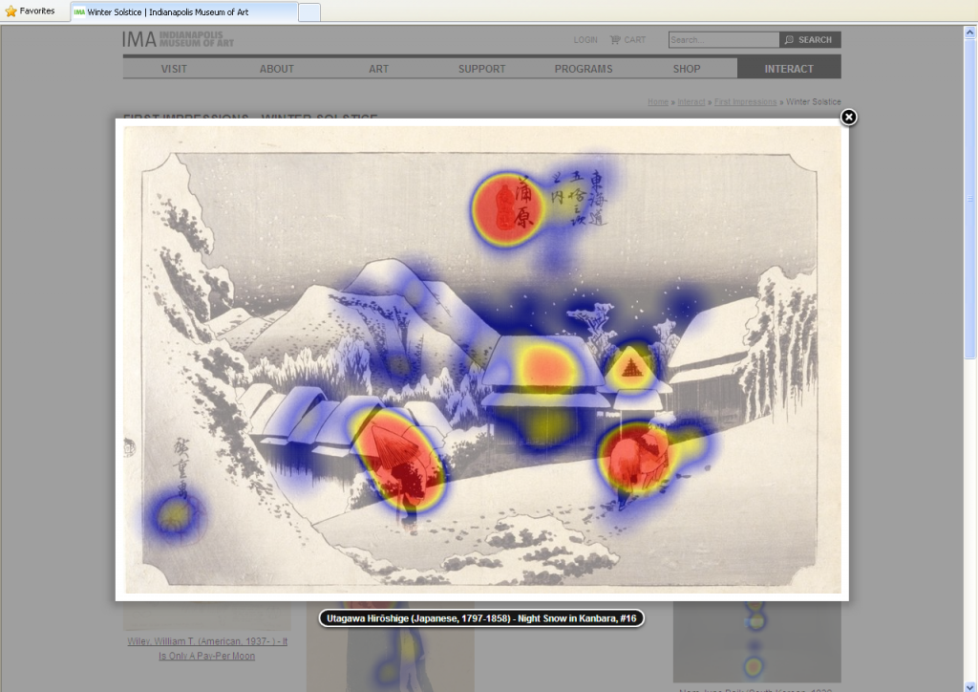This screenshot has height=692, width=978.
Task: Click the IMA museum logo
Action: (x=179, y=39)
